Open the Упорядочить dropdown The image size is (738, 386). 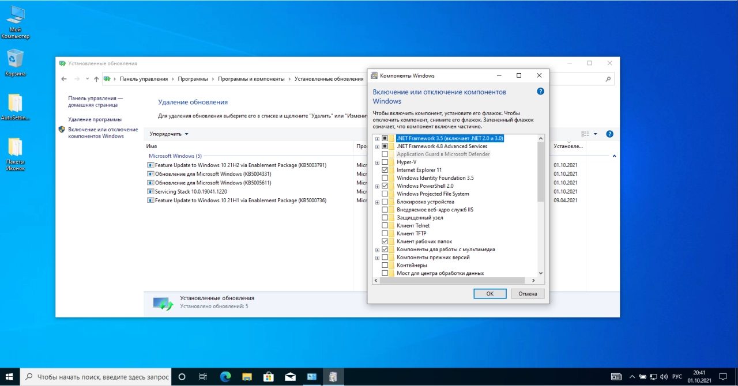pyautogui.click(x=169, y=134)
